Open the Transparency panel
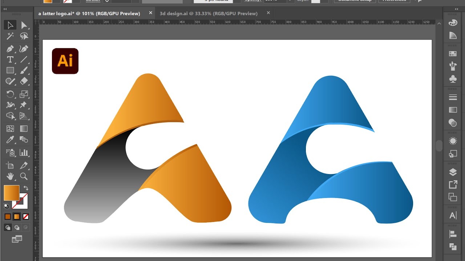This screenshot has width=465, height=261. click(453, 123)
